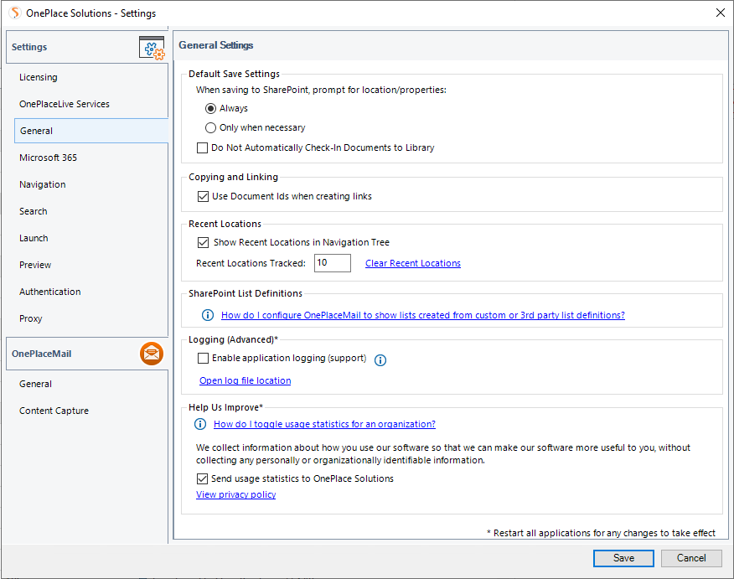Click the OnePlaceMail orange envelope icon

(152, 354)
